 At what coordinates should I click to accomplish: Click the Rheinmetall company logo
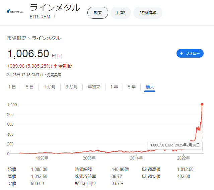(15, 11)
